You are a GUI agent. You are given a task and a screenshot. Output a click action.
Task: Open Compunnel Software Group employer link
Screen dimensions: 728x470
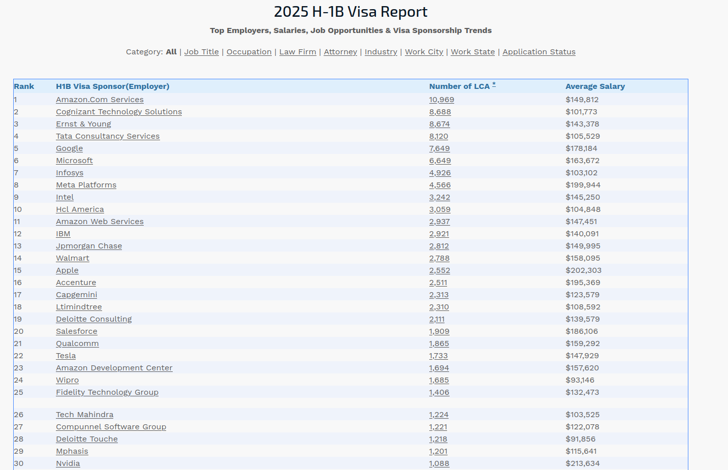(111, 427)
